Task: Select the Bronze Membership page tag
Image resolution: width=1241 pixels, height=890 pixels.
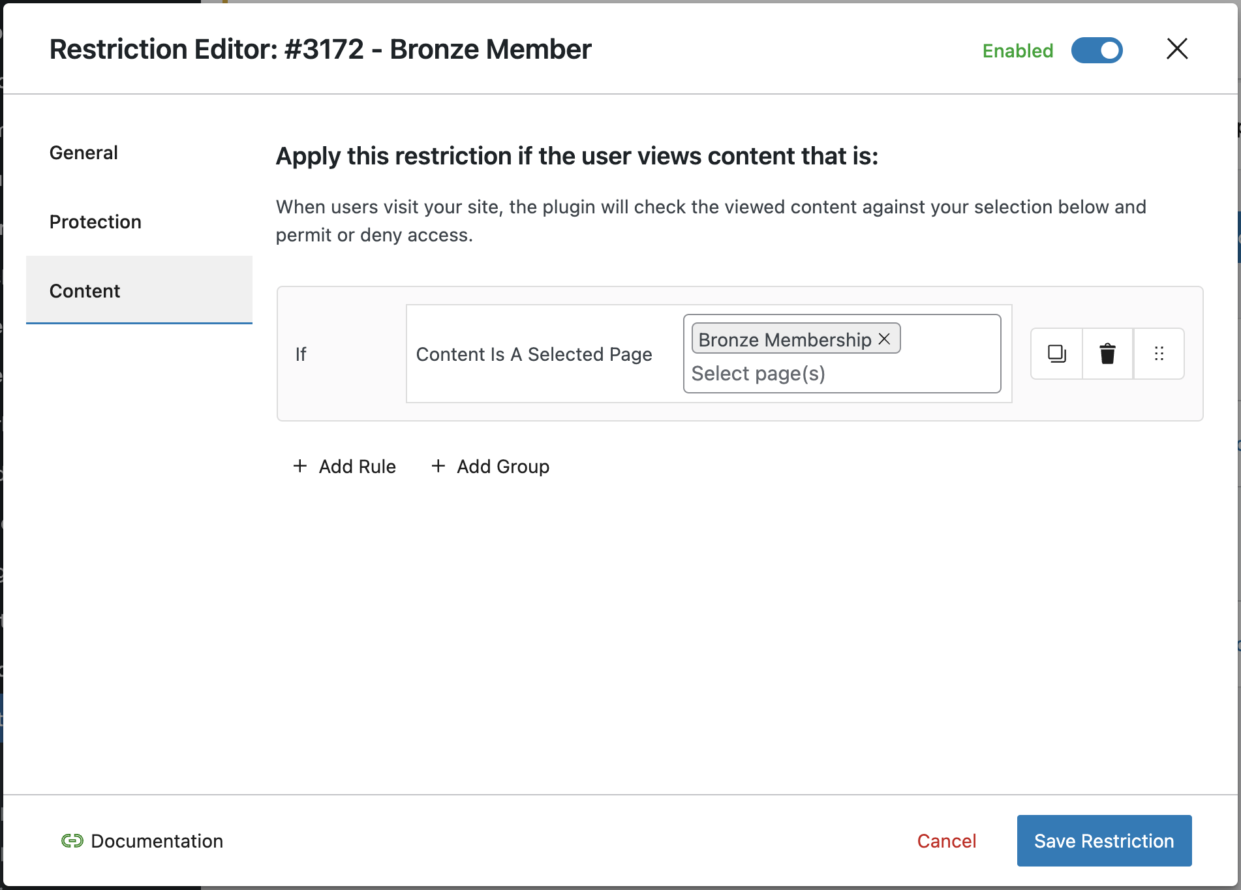Action: 784,339
